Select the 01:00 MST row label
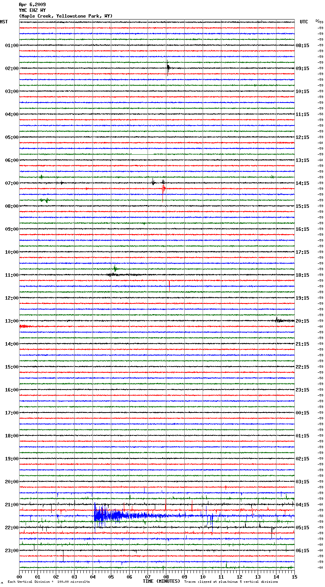 click(x=12, y=46)
